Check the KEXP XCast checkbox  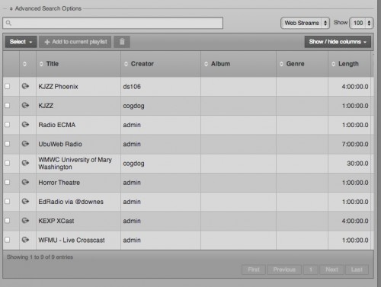[x=8, y=221]
